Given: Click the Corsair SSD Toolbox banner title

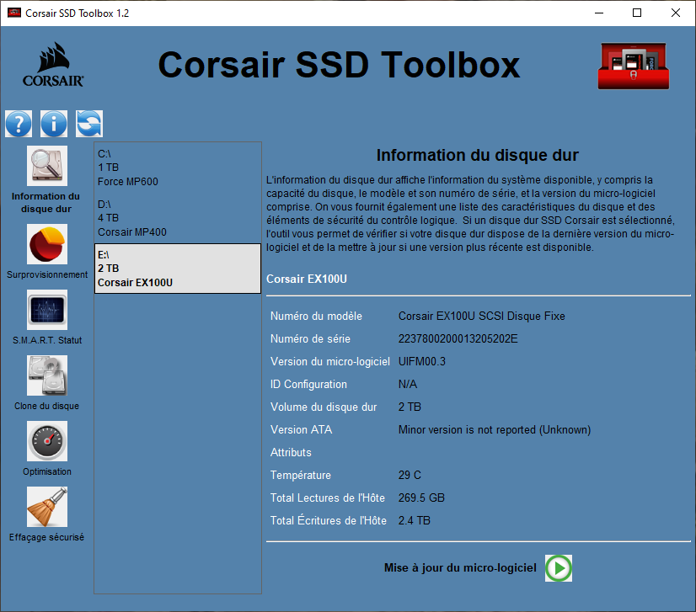Looking at the screenshot, I should click(339, 65).
